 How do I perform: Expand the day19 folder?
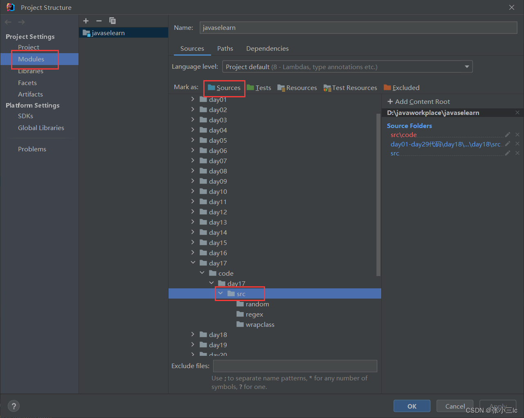pos(193,344)
